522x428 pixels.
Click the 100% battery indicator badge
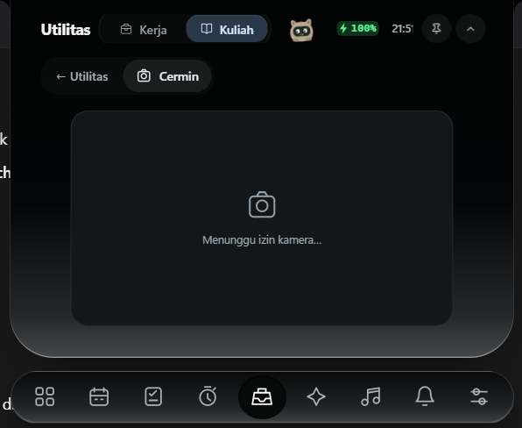pos(358,28)
